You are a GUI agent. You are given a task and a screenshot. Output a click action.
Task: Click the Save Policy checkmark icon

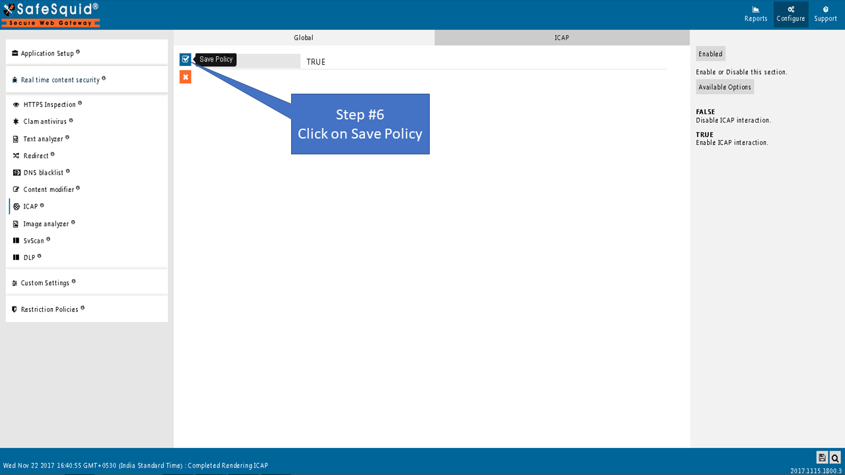click(x=186, y=59)
